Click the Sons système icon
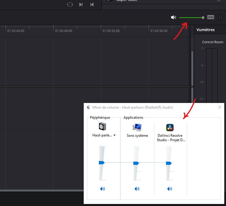Viewport: 226px width, 206px height. click(137, 127)
